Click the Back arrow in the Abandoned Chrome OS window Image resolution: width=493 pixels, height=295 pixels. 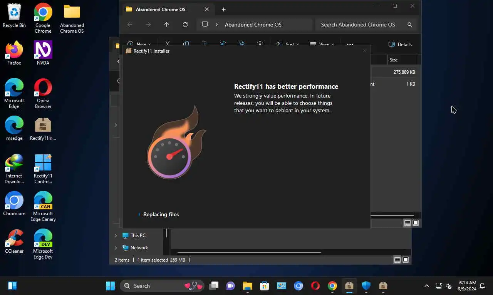coord(130,25)
